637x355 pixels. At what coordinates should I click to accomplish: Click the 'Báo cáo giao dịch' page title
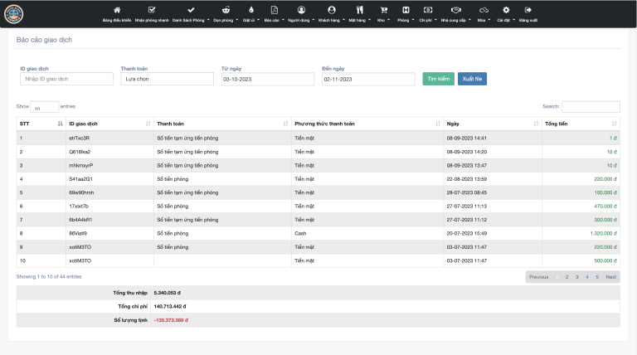click(44, 40)
